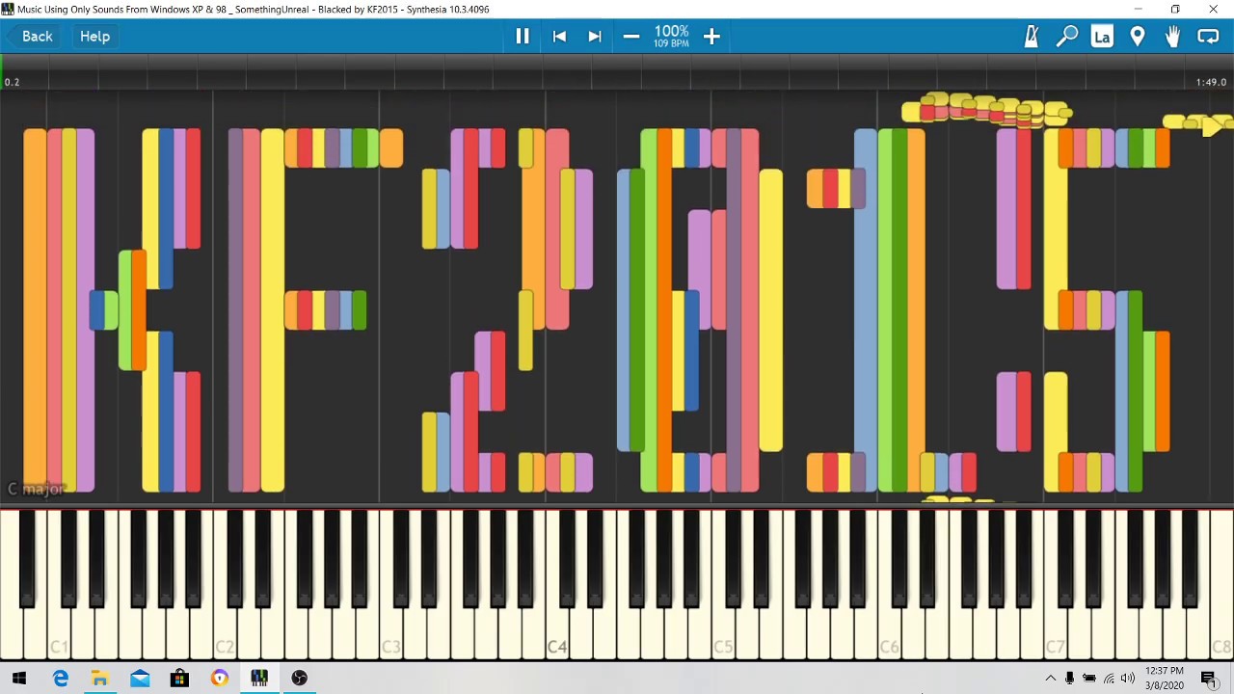Viewport: 1234px width, 694px height.
Task: Skip forward to next section
Action: pyautogui.click(x=595, y=36)
